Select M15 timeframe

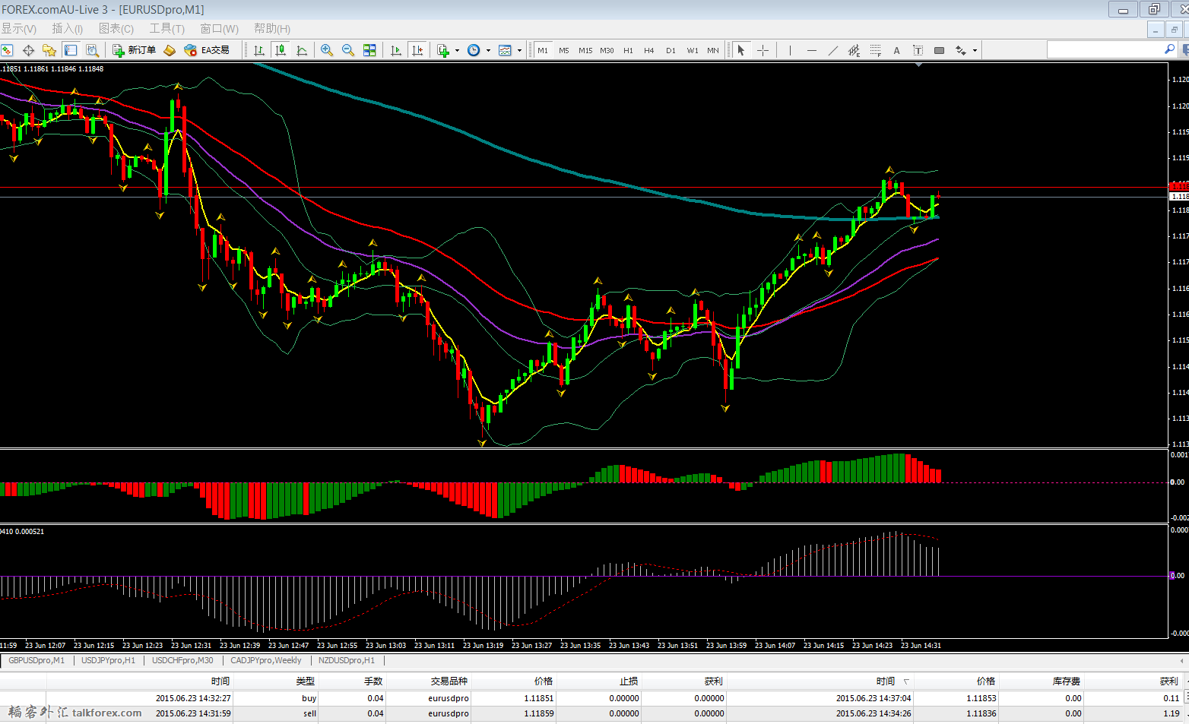tap(585, 50)
